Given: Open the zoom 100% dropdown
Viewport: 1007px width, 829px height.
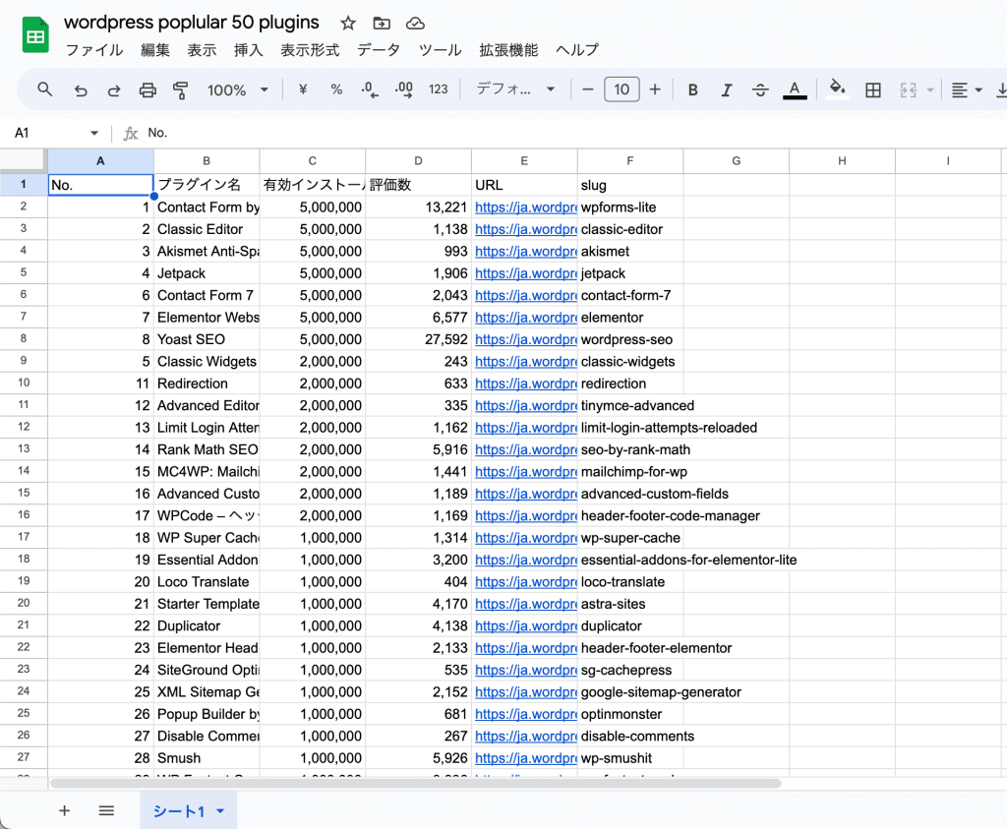Looking at the screenshot, I should click(237, 89).
